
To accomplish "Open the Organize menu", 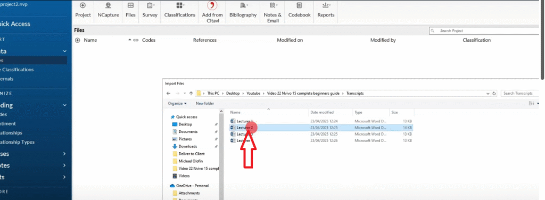I will [x=177, y=104].
